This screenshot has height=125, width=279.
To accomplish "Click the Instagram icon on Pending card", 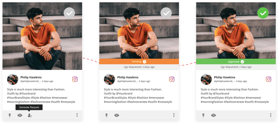I will 172,79.
